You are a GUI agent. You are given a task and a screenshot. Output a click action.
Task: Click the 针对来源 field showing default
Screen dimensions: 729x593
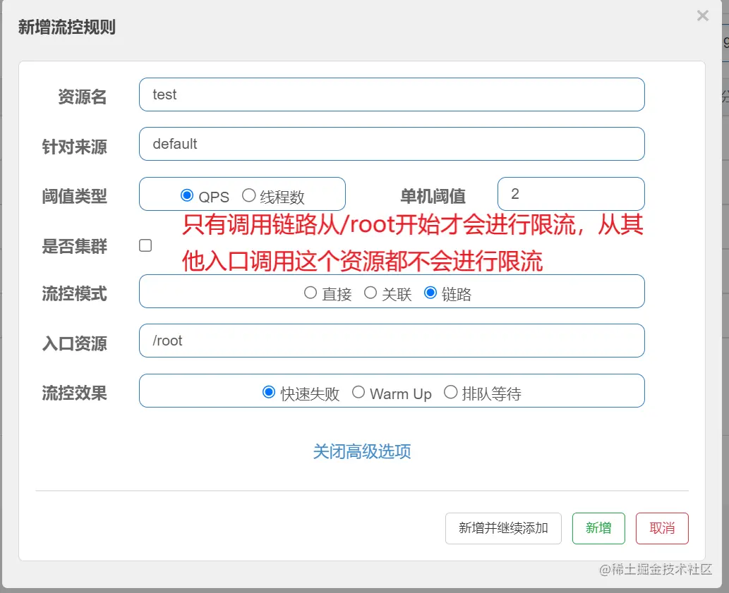[392, 143]
